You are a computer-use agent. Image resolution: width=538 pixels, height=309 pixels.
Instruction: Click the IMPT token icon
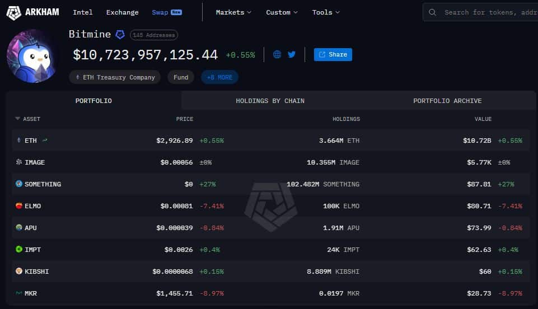[19, 249]
